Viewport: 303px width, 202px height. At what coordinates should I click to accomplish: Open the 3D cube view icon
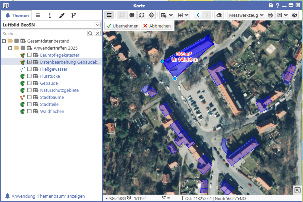coord(294,15)
